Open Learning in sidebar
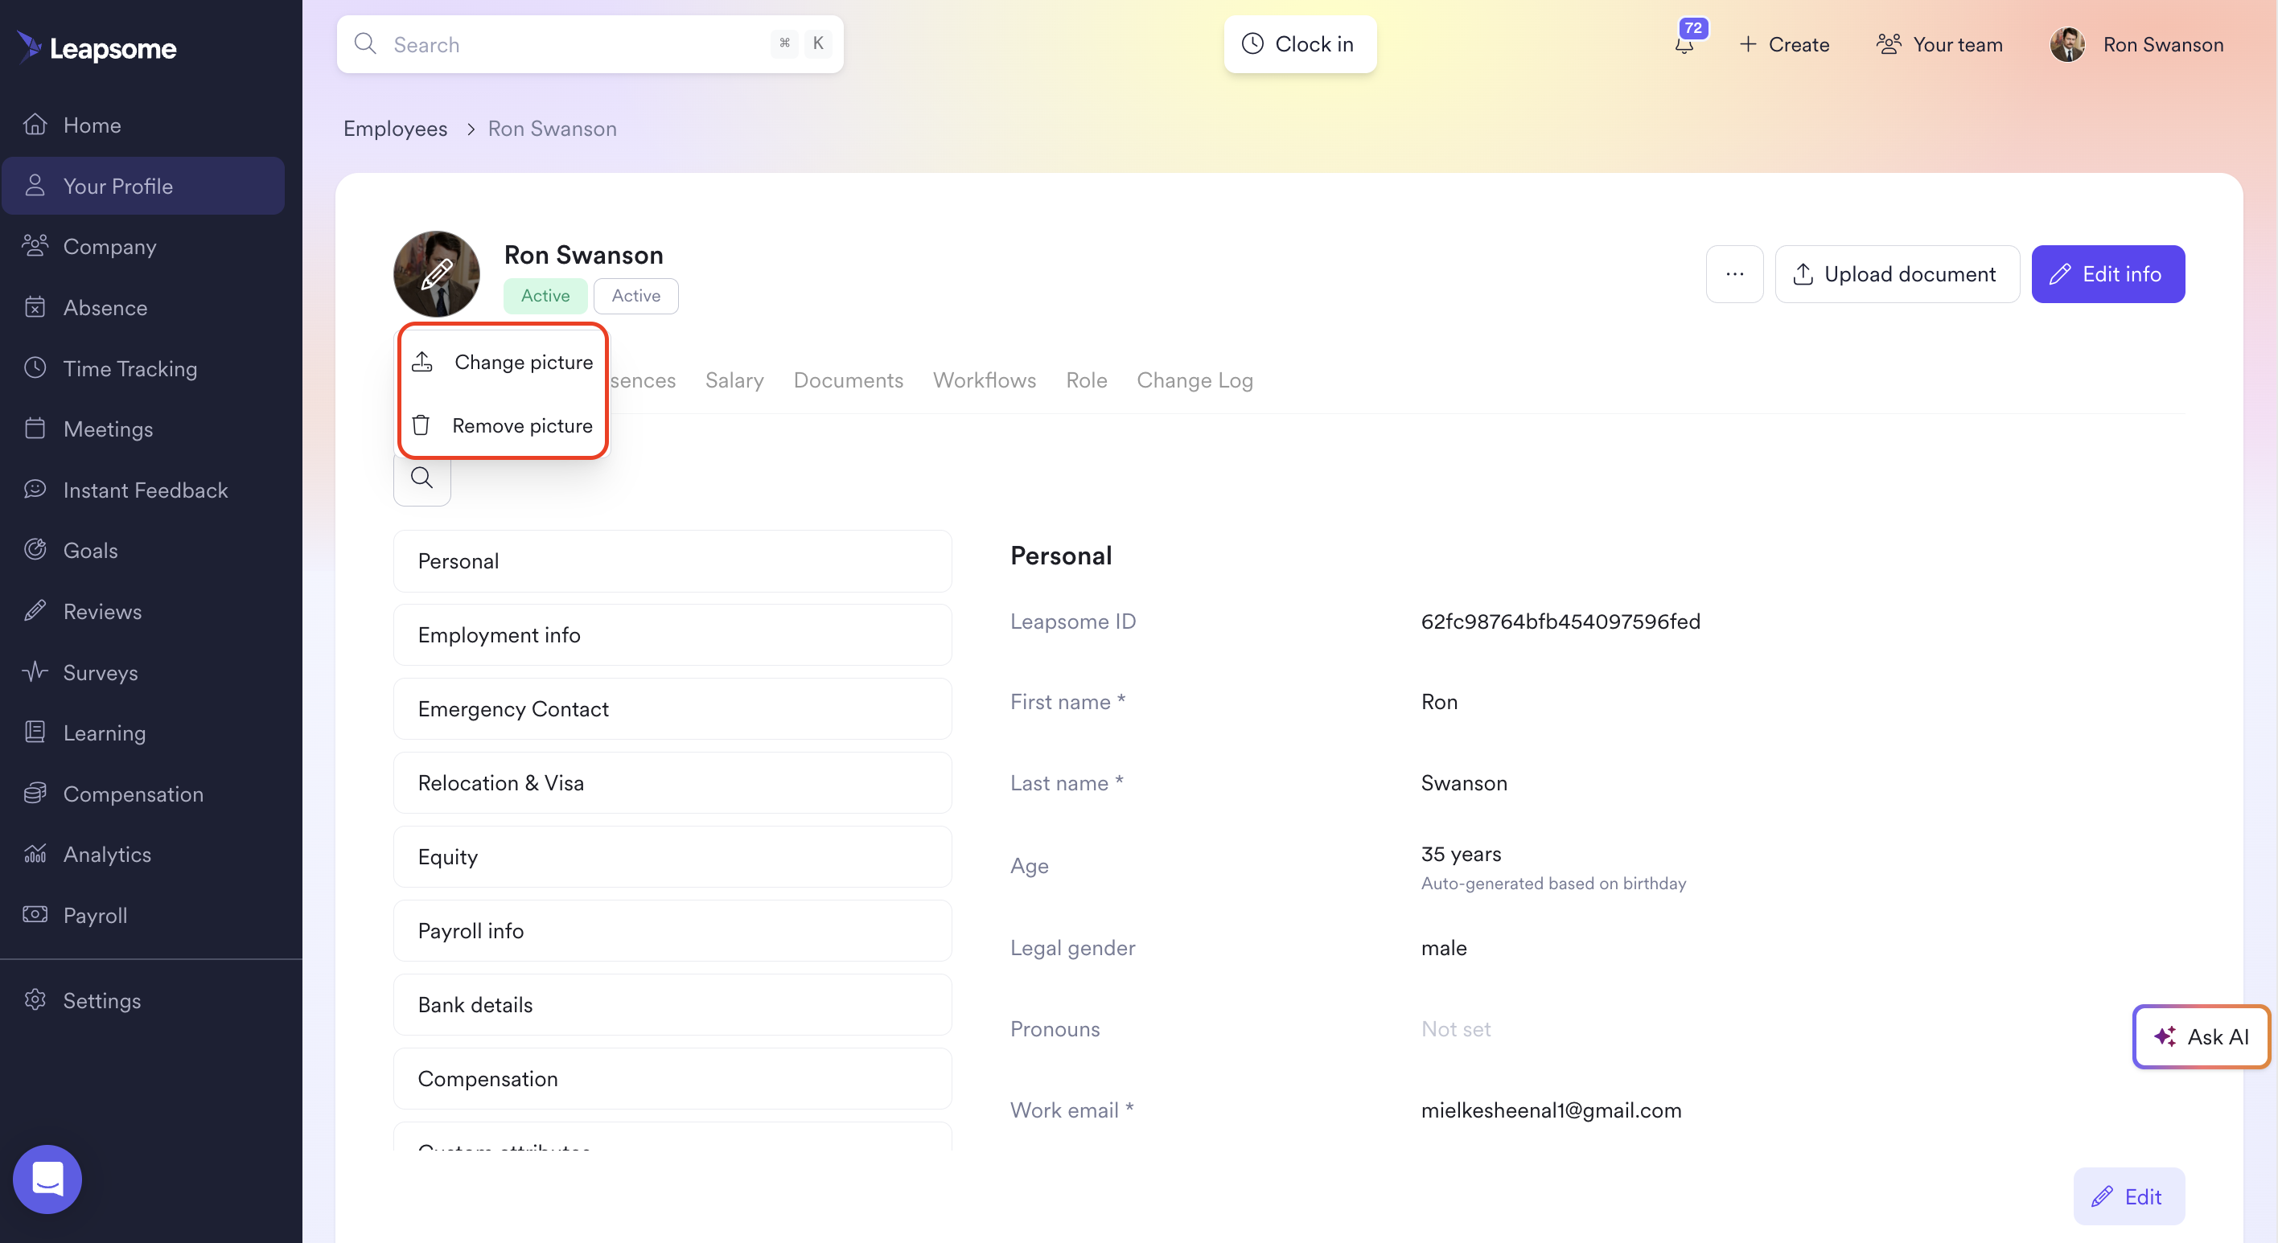Image resolution: width=2278 pixels, height=1243 pixels. [143, 733]
